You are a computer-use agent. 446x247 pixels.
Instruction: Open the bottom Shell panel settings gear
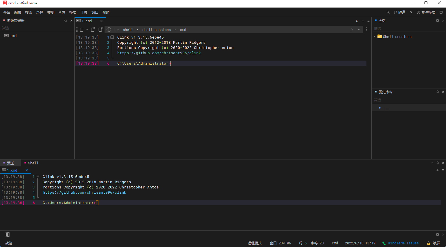438,163
